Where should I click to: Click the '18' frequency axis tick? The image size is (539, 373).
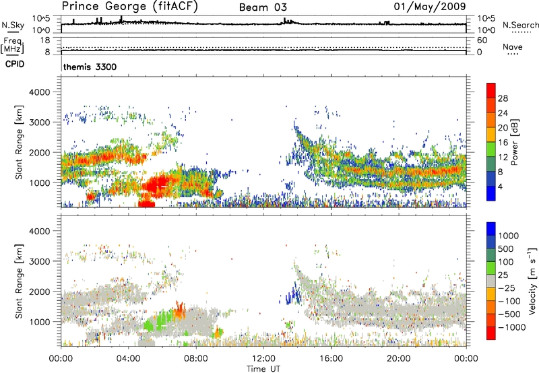point(45,40)
